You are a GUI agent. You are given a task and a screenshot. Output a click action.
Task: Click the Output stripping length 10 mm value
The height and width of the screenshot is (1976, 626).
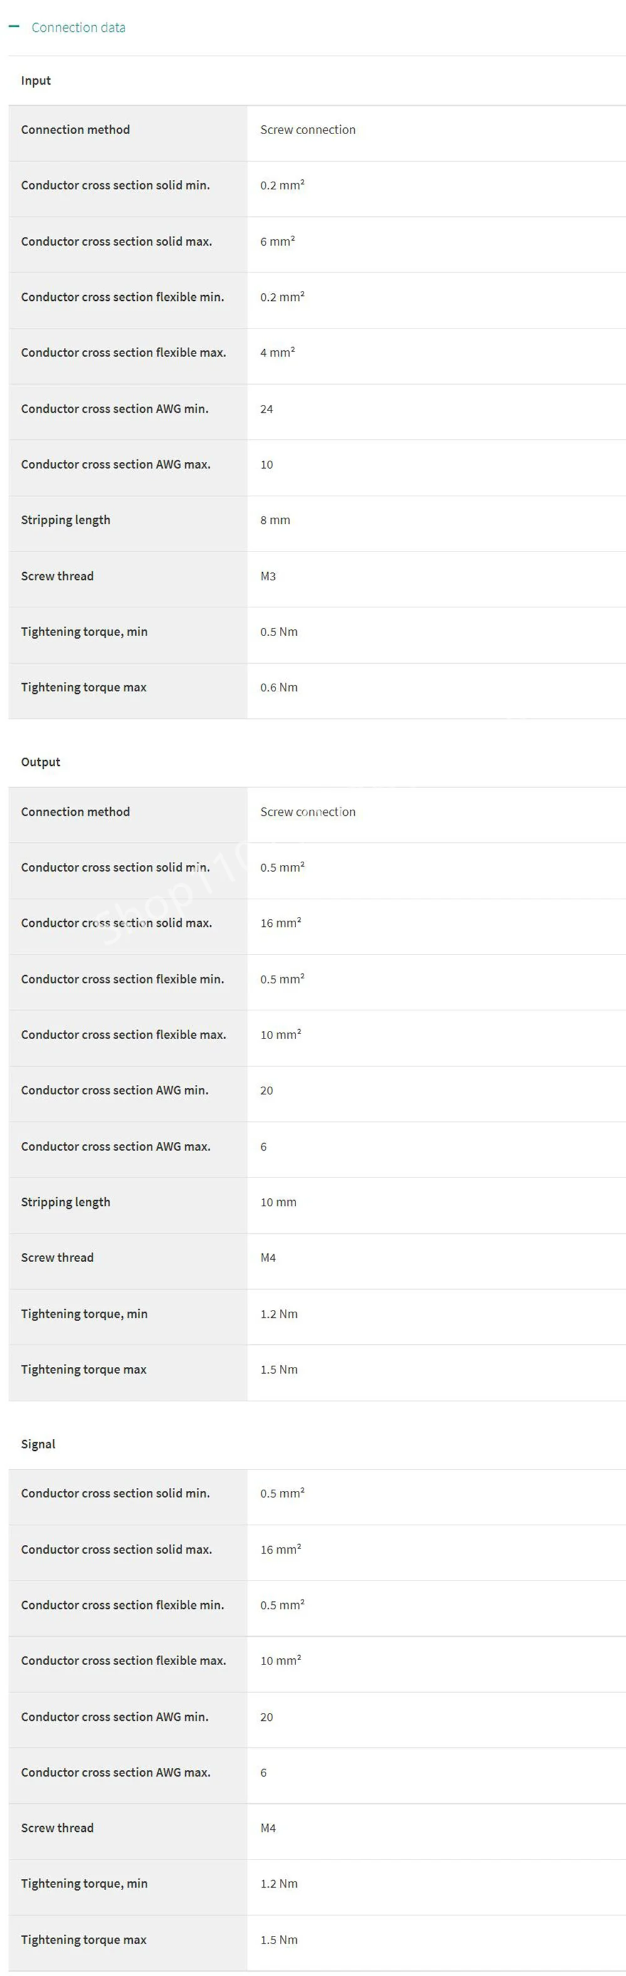click(278, 1202)
